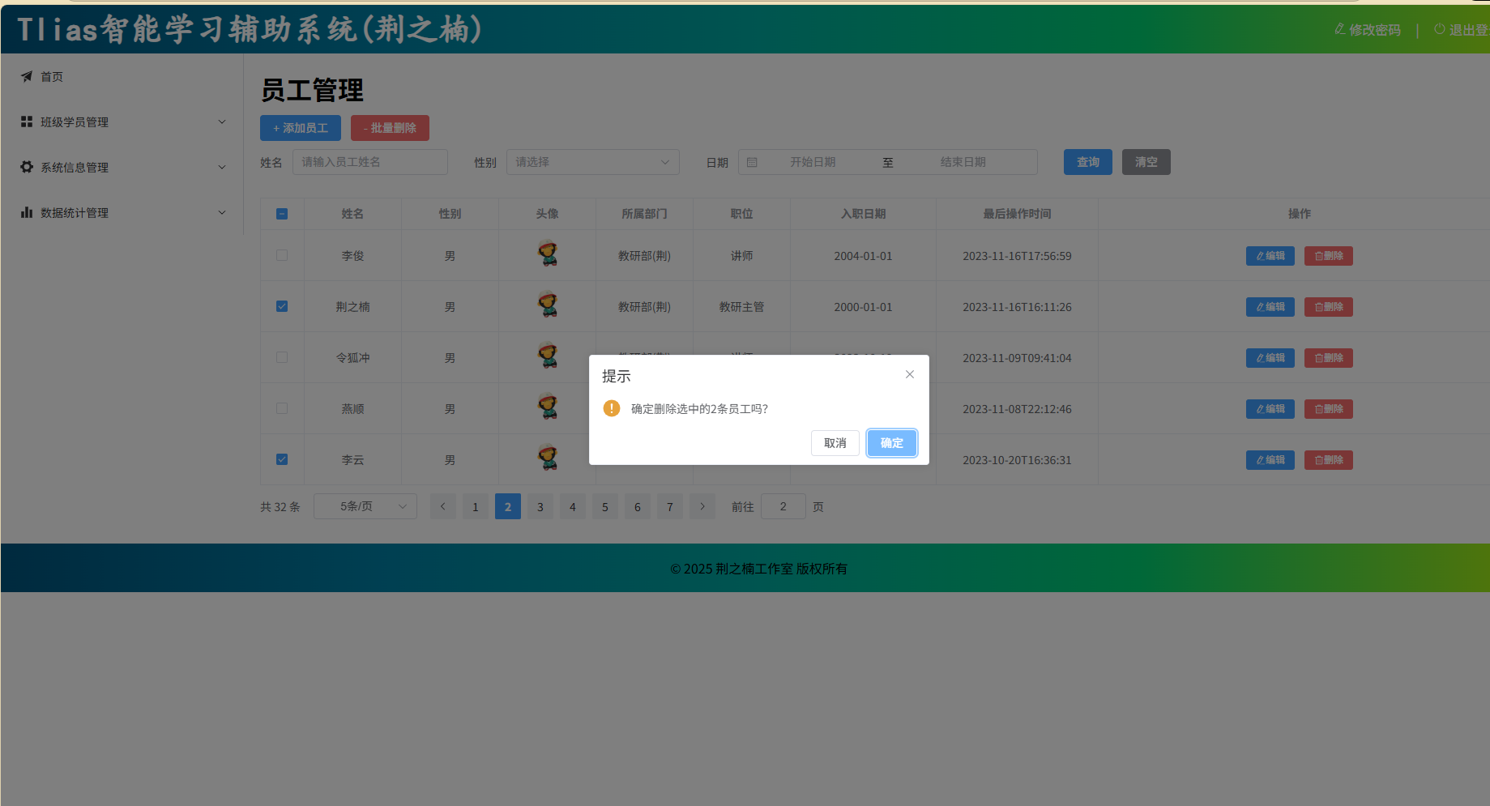Close the 提示 dialog with the X
1490x806 pixels.
click(x=909, y=374)
